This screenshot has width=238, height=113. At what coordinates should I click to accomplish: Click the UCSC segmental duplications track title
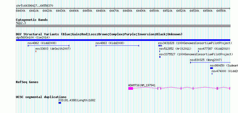coord(41,97)
